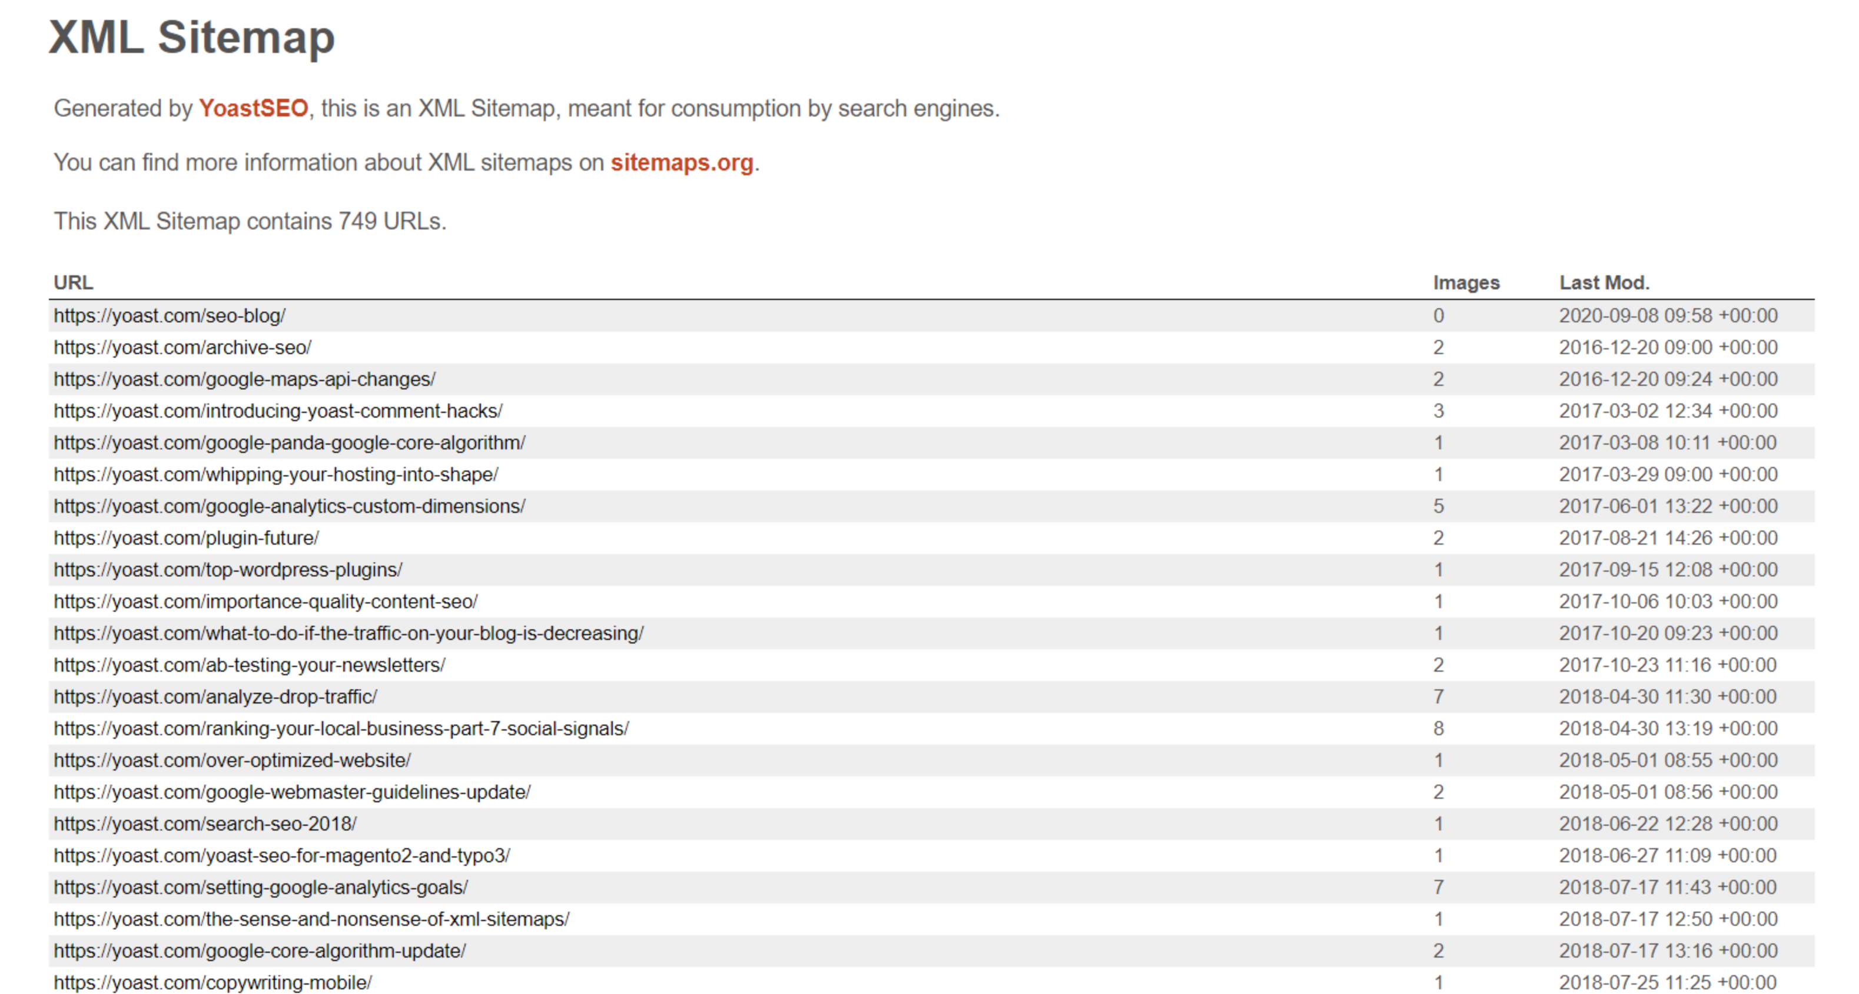Visit the top-wordpress-plugins link

[228, 569]
